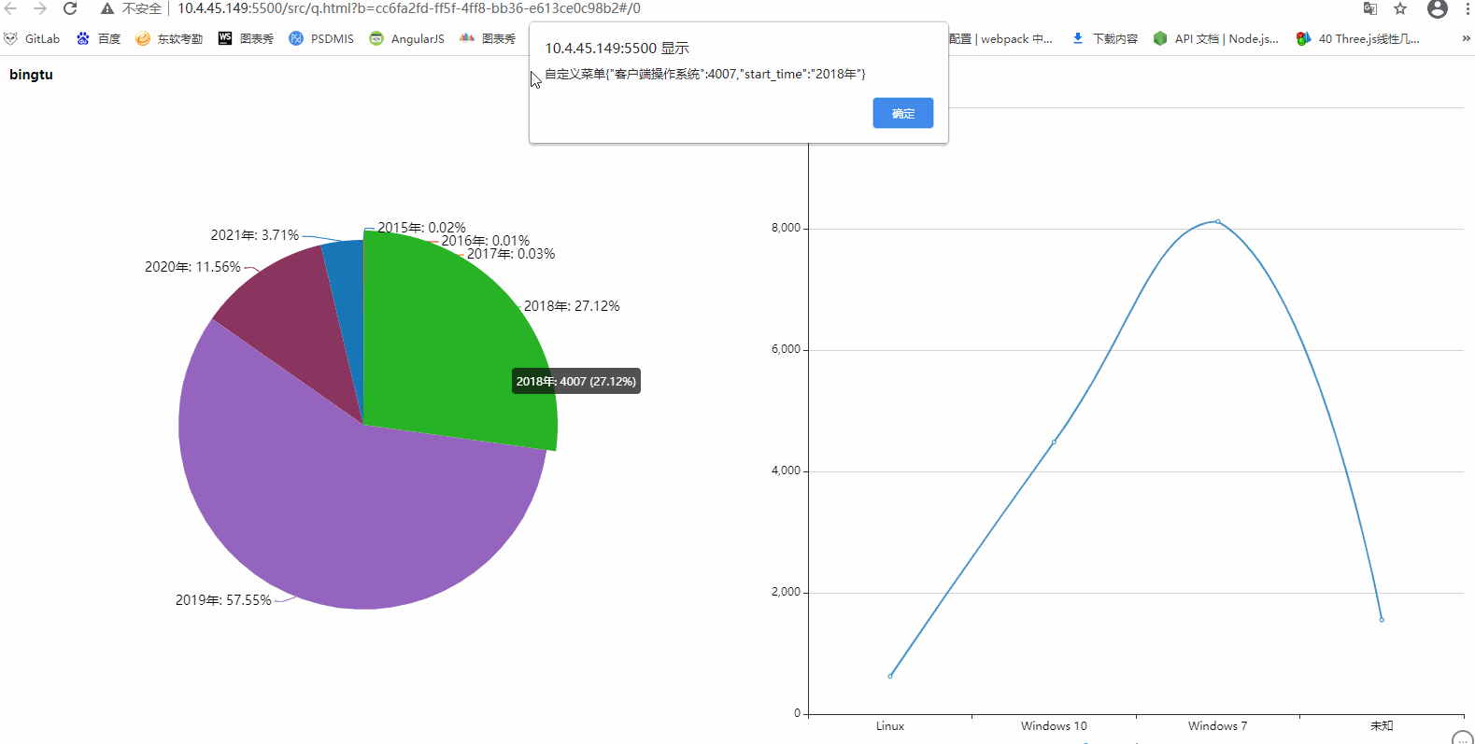Click the Windows 7 peak data point

click(x=1218, y=221)
